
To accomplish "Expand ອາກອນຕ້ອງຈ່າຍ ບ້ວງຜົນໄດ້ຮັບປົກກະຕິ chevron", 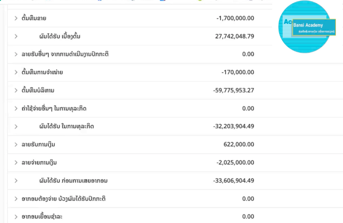I will tap(16, 199).
